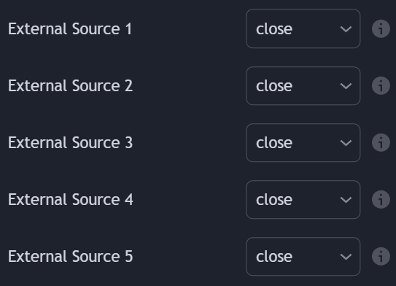Click the External Source 2 label text
396x286 pixels.
pos(70,85)
